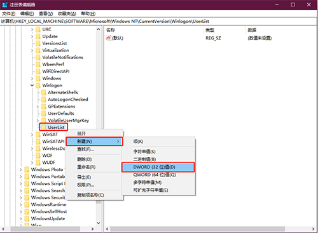Click the registry address path bar
Viewport: 318px width, 233px height.
[x=158, y=21]
